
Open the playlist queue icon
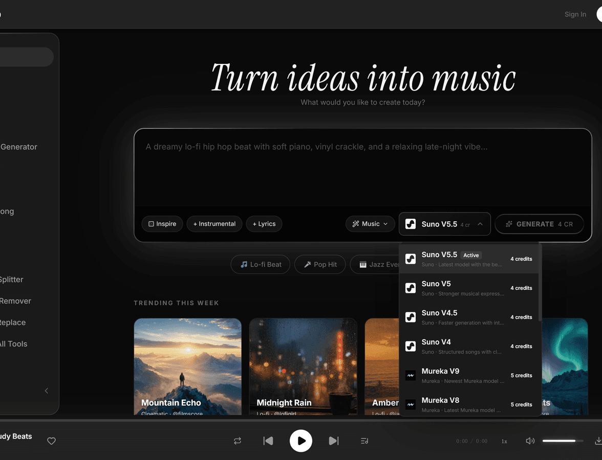pos(364,441)
